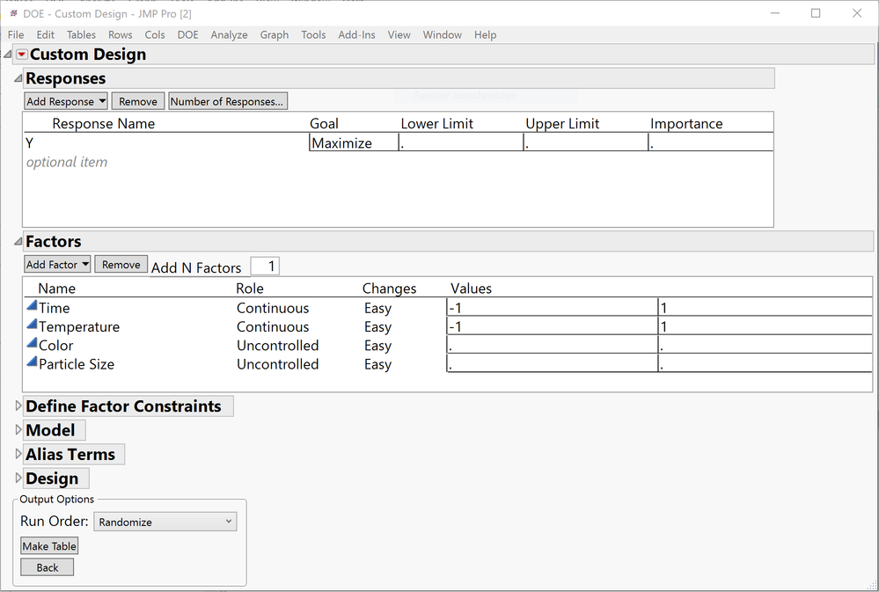This screenshot has height=592, width=879.
Task: Click the blue icon beside Particle Size
Action: click(x=32, y=362)
